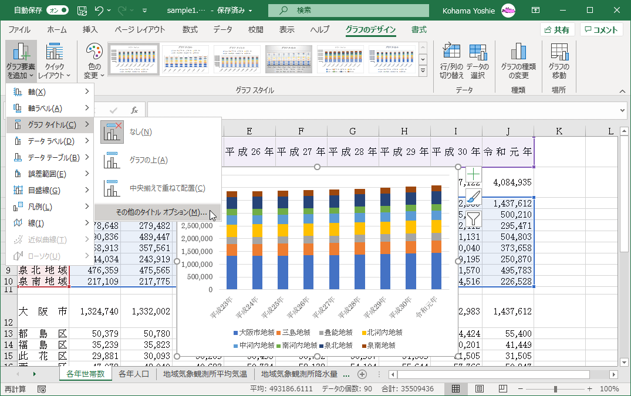Select その他のタイトル オプション menu item
Image resolution: width=631 pixels, height=396 pixels.
[157, 212]
